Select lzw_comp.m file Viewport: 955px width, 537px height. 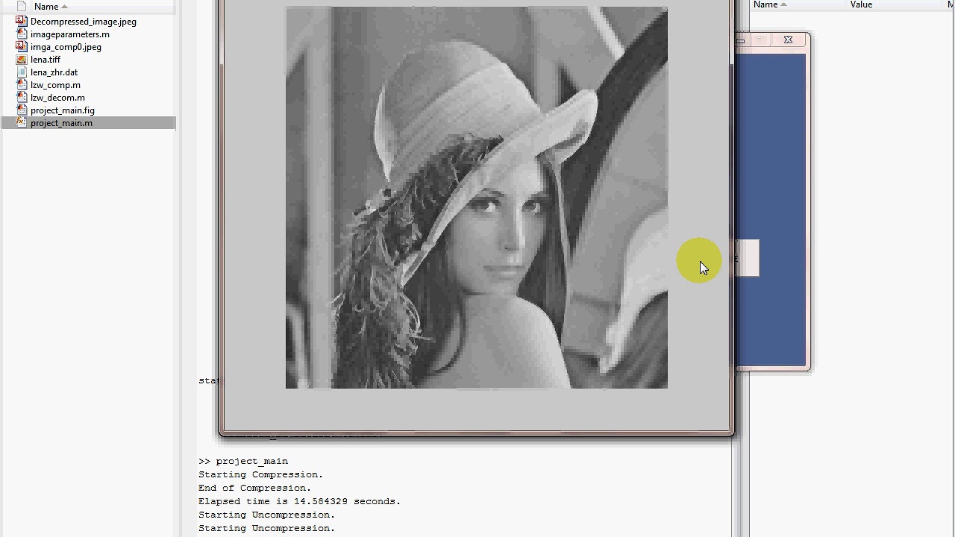pyautogui.click(x=55, y=85)
